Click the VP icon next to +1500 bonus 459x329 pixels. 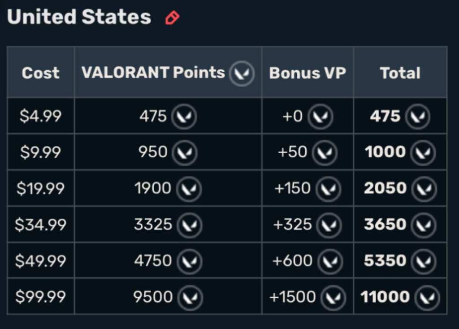[x=333, y=297]
